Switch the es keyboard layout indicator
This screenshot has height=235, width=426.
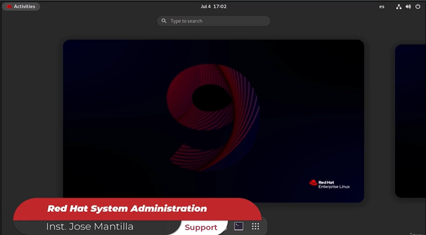[x=382, y=7]
